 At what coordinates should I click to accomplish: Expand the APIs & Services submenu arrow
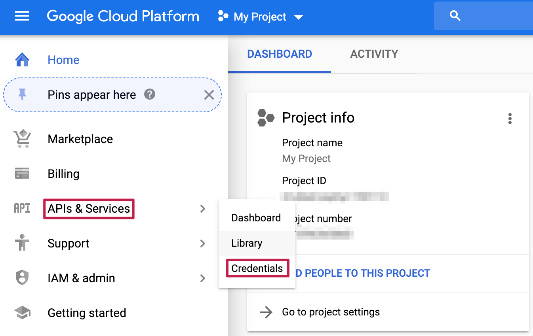[203, 209]
